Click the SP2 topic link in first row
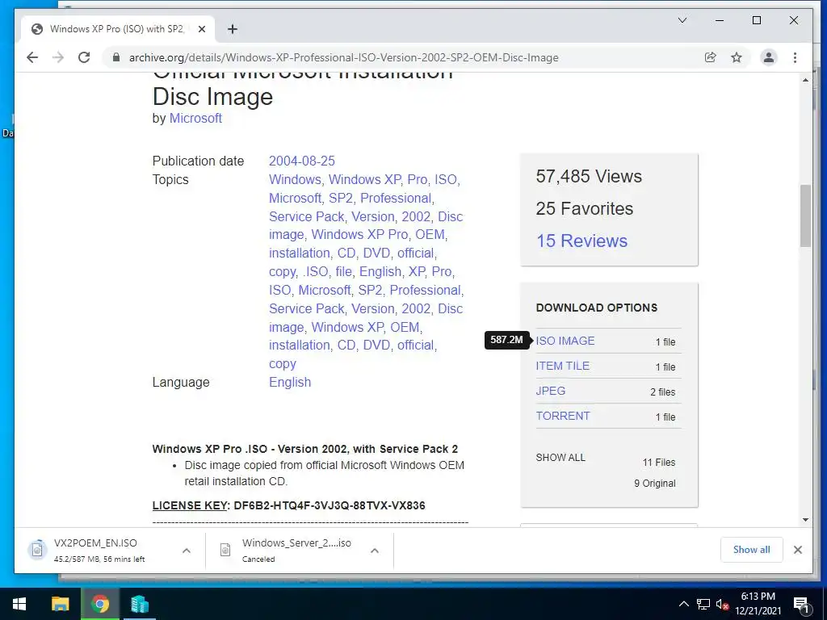Screen dimensions: 827x620 pos(341,199)
